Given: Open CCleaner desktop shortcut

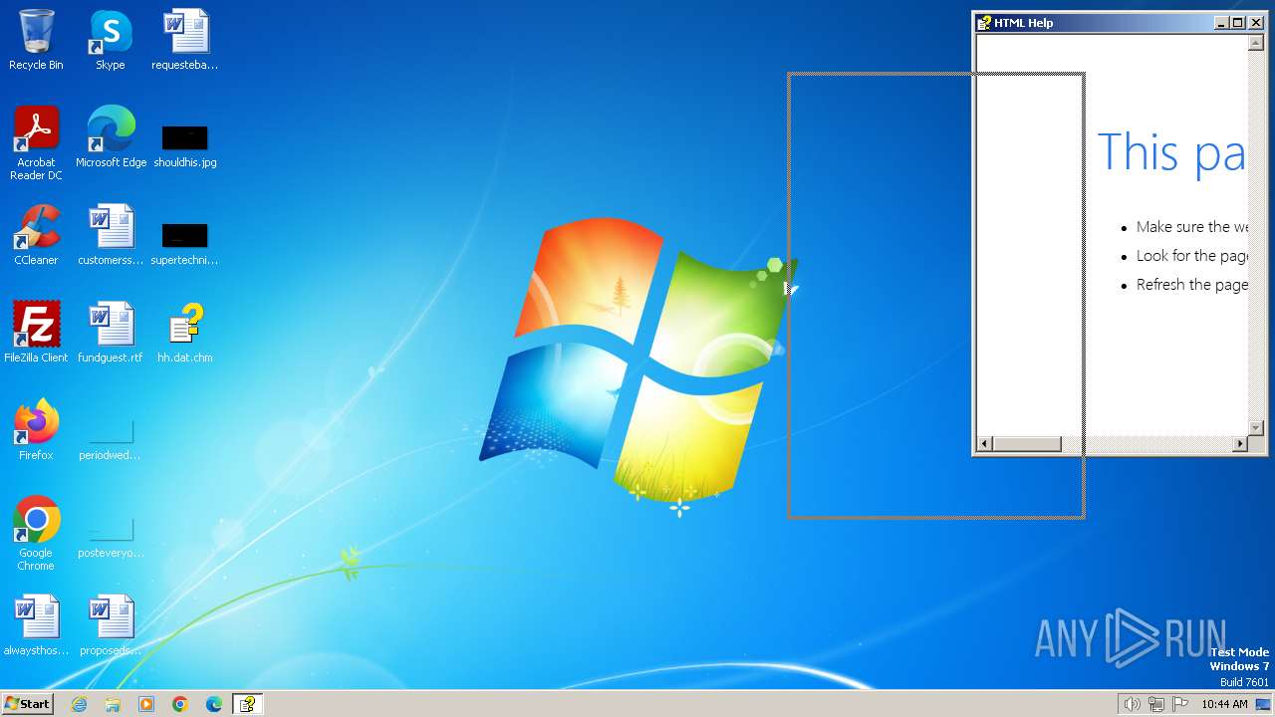Looking at the screenshot, I should (x=36, y=236).
